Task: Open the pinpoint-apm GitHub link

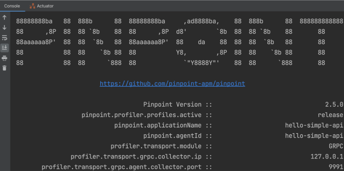Action: (x=172, y=84)
